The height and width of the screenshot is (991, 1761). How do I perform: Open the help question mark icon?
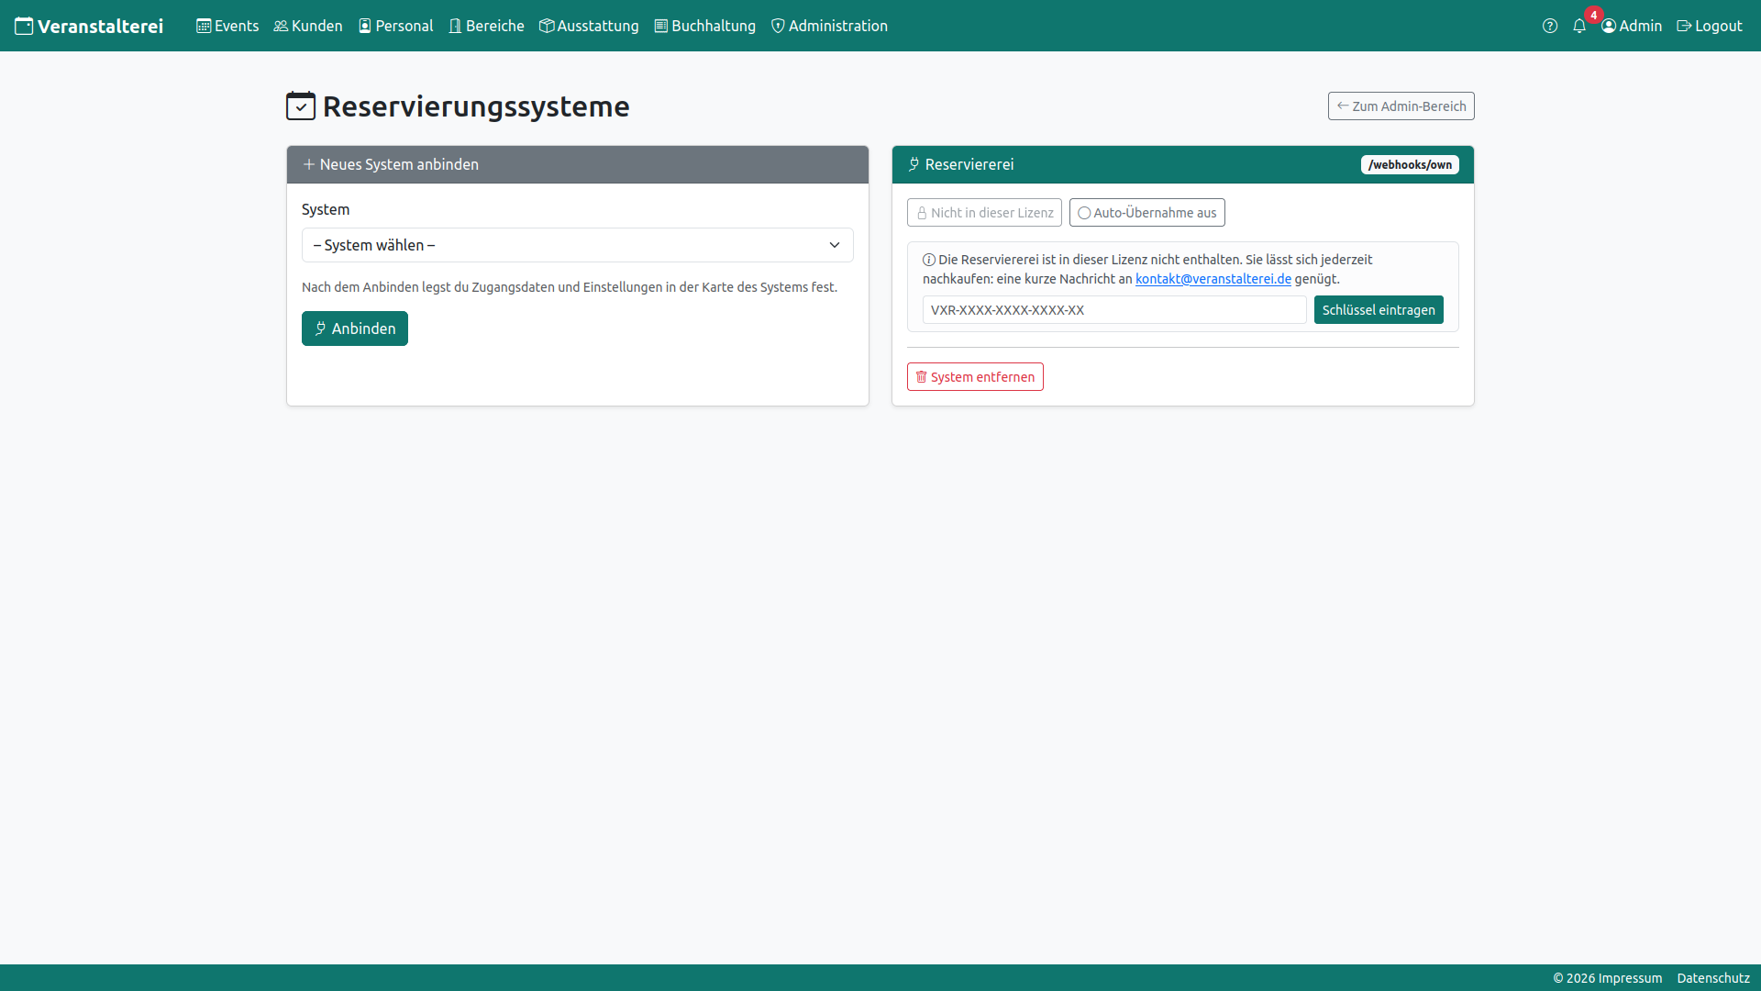coord(1550,26)
